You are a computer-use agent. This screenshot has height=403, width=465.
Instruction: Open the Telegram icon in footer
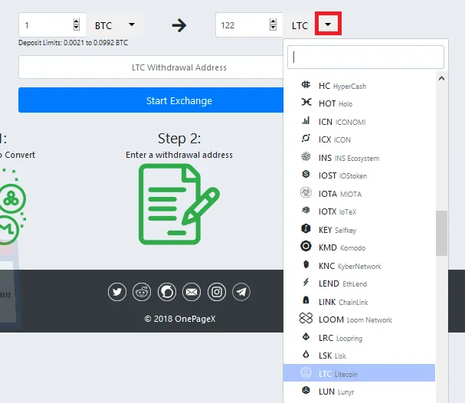click(241, 292)
